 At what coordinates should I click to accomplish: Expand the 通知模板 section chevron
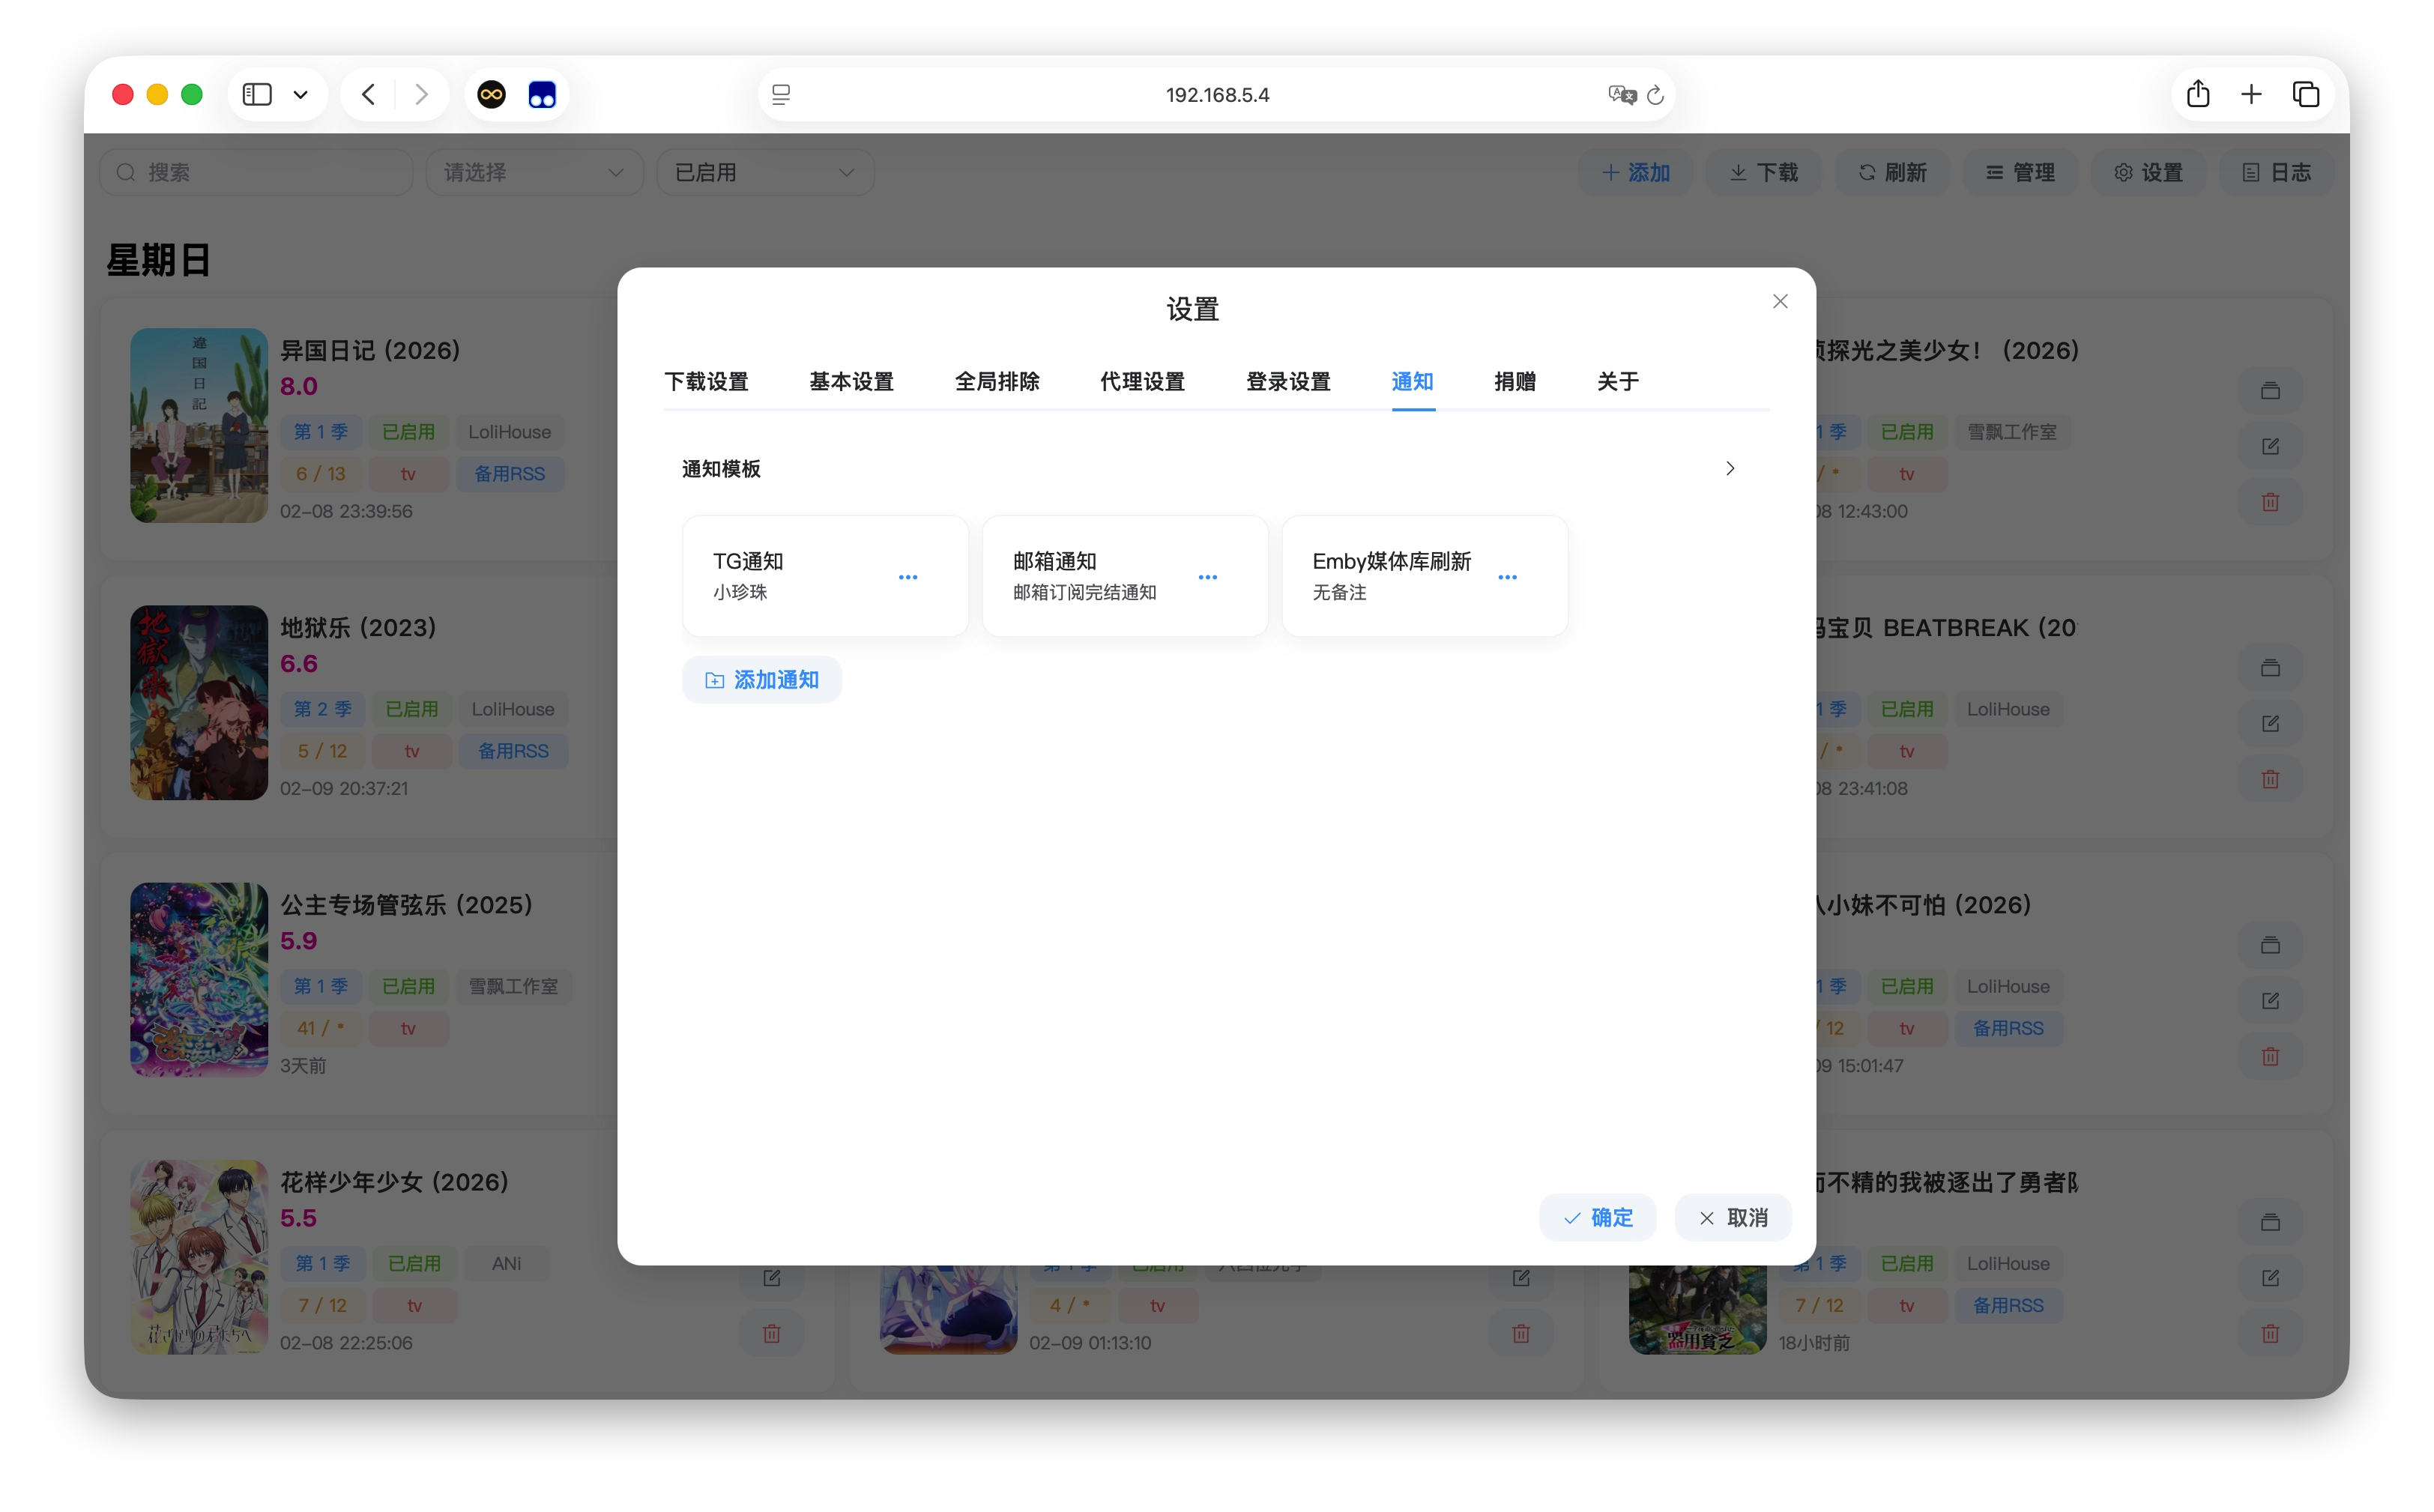(1731, 467)
